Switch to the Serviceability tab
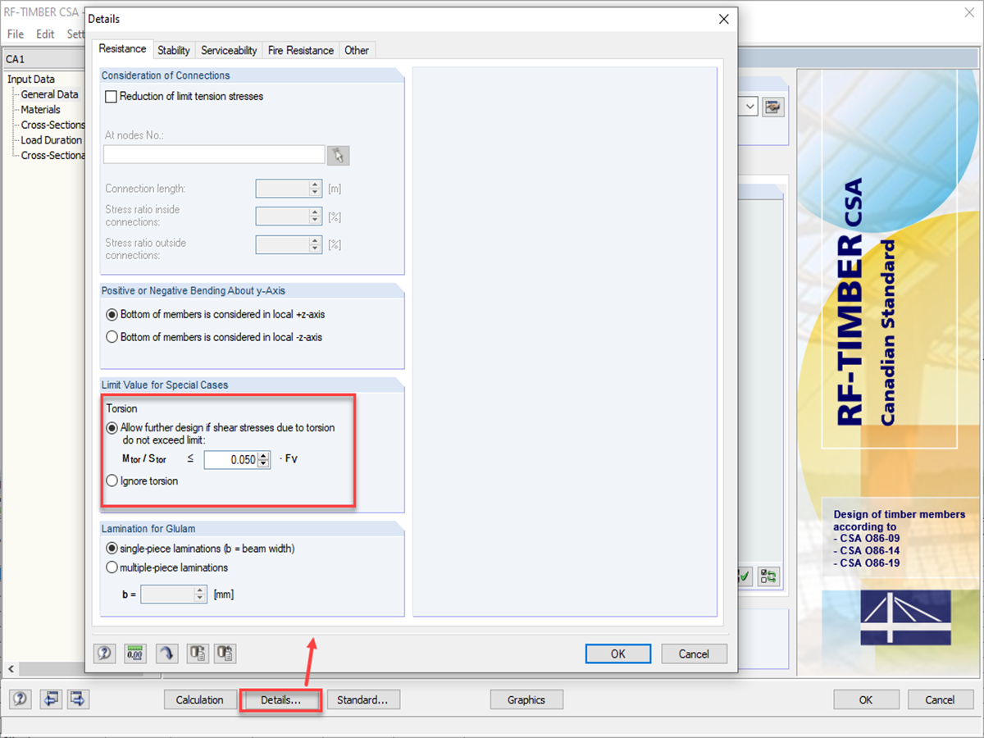 (229, 50)
